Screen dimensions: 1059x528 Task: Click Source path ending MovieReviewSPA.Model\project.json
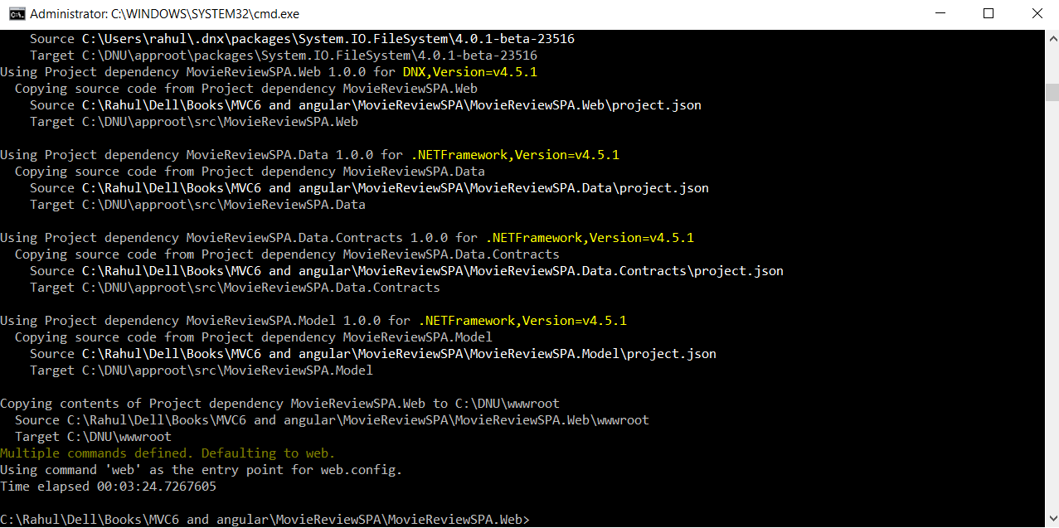373,354
